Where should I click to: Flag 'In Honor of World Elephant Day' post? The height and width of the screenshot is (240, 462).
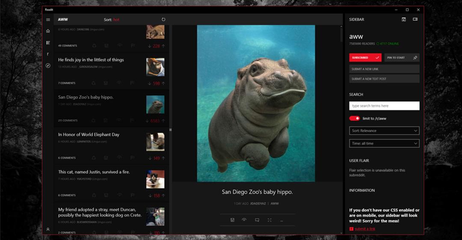click(x=132, y=158)
